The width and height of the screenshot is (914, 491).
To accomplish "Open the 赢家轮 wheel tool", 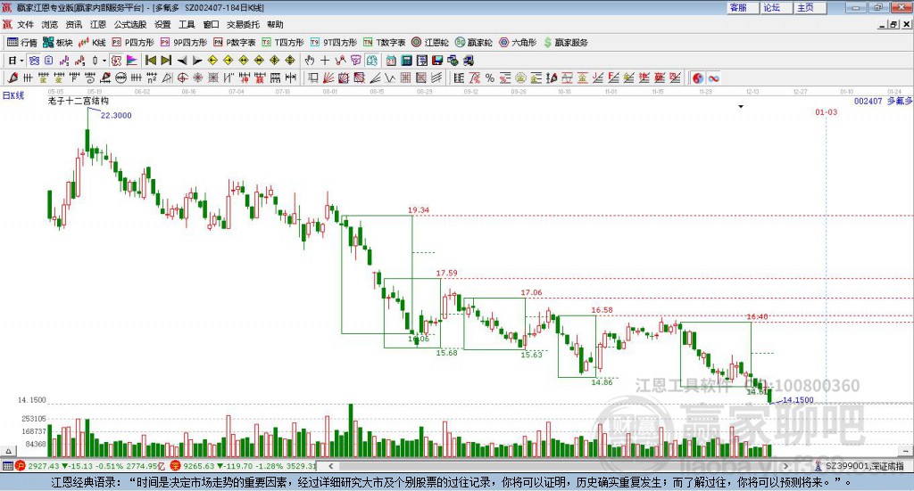I will 473,43.
